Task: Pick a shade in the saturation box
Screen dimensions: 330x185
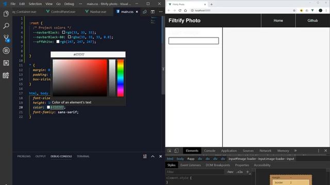Action: (80, 78)
